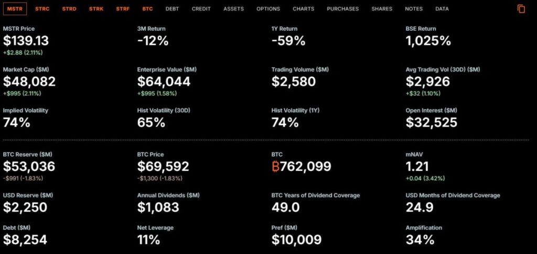This screenshot has width=537, height=254.
Task: Open the ASSETS tab
Action: [233, 9]
